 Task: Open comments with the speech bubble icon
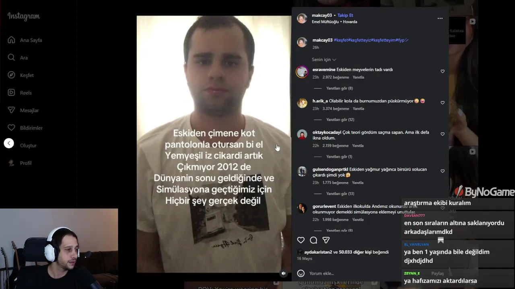pyautogui.click(x=313, y=240)
